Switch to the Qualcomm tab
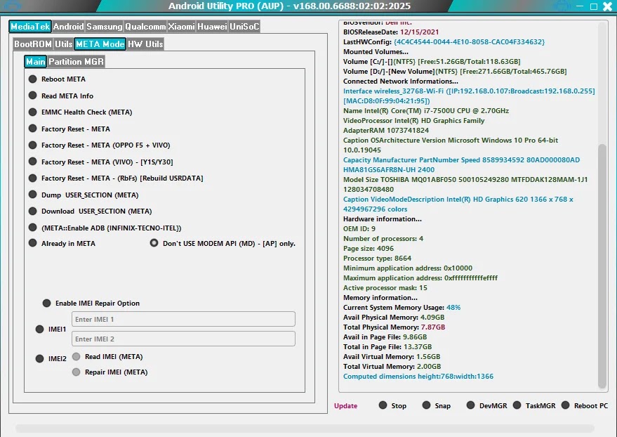This screenshot has width=617, height=437. tap(145, 27)
